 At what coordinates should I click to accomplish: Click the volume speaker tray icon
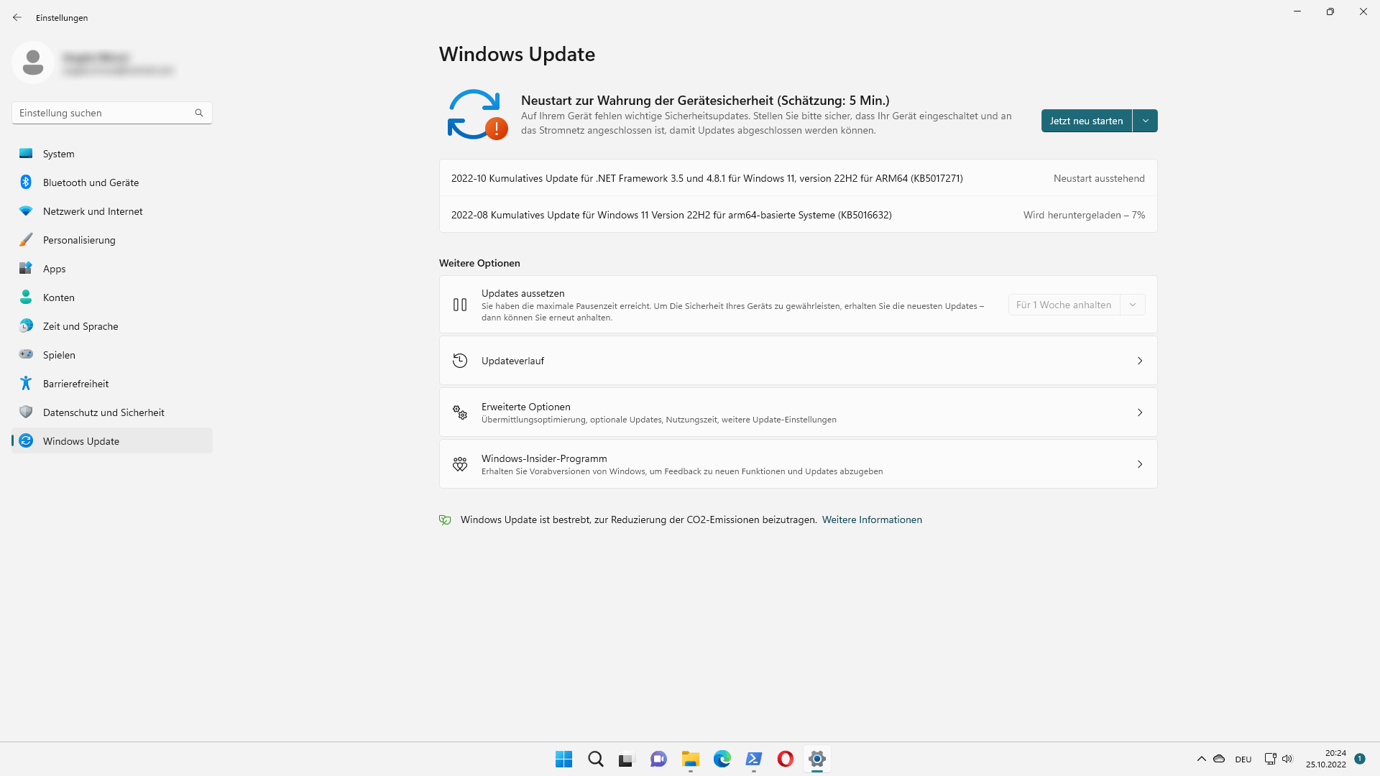pos(1287,759)
